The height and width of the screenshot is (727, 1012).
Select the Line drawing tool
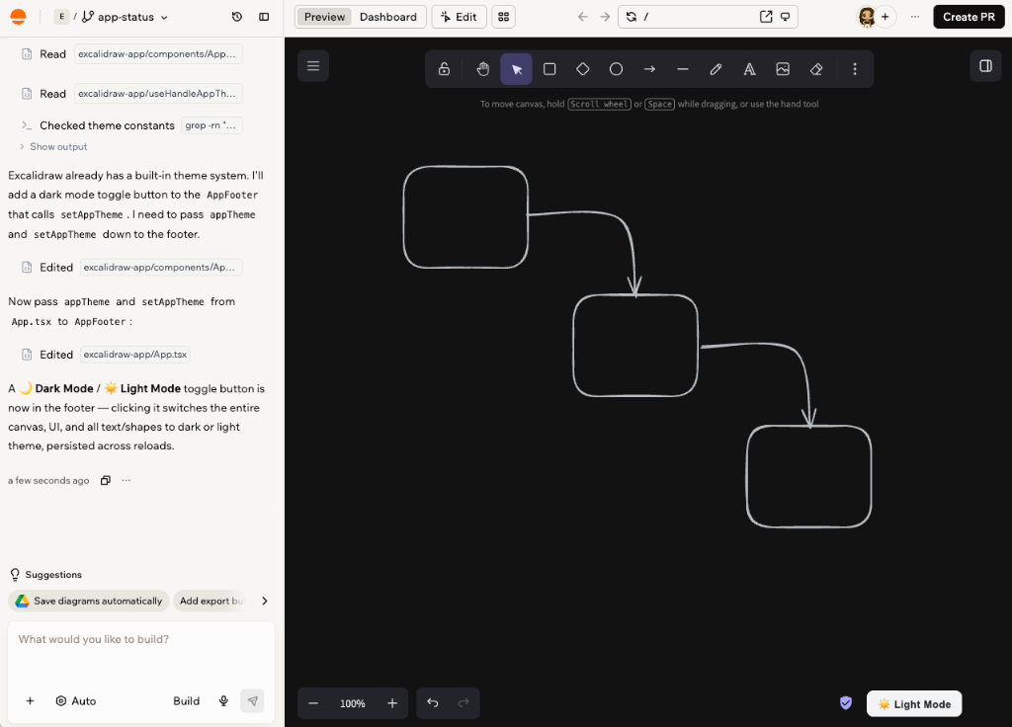[683, 69]
